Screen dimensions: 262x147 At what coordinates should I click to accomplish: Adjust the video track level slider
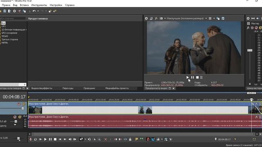[23, 109]
